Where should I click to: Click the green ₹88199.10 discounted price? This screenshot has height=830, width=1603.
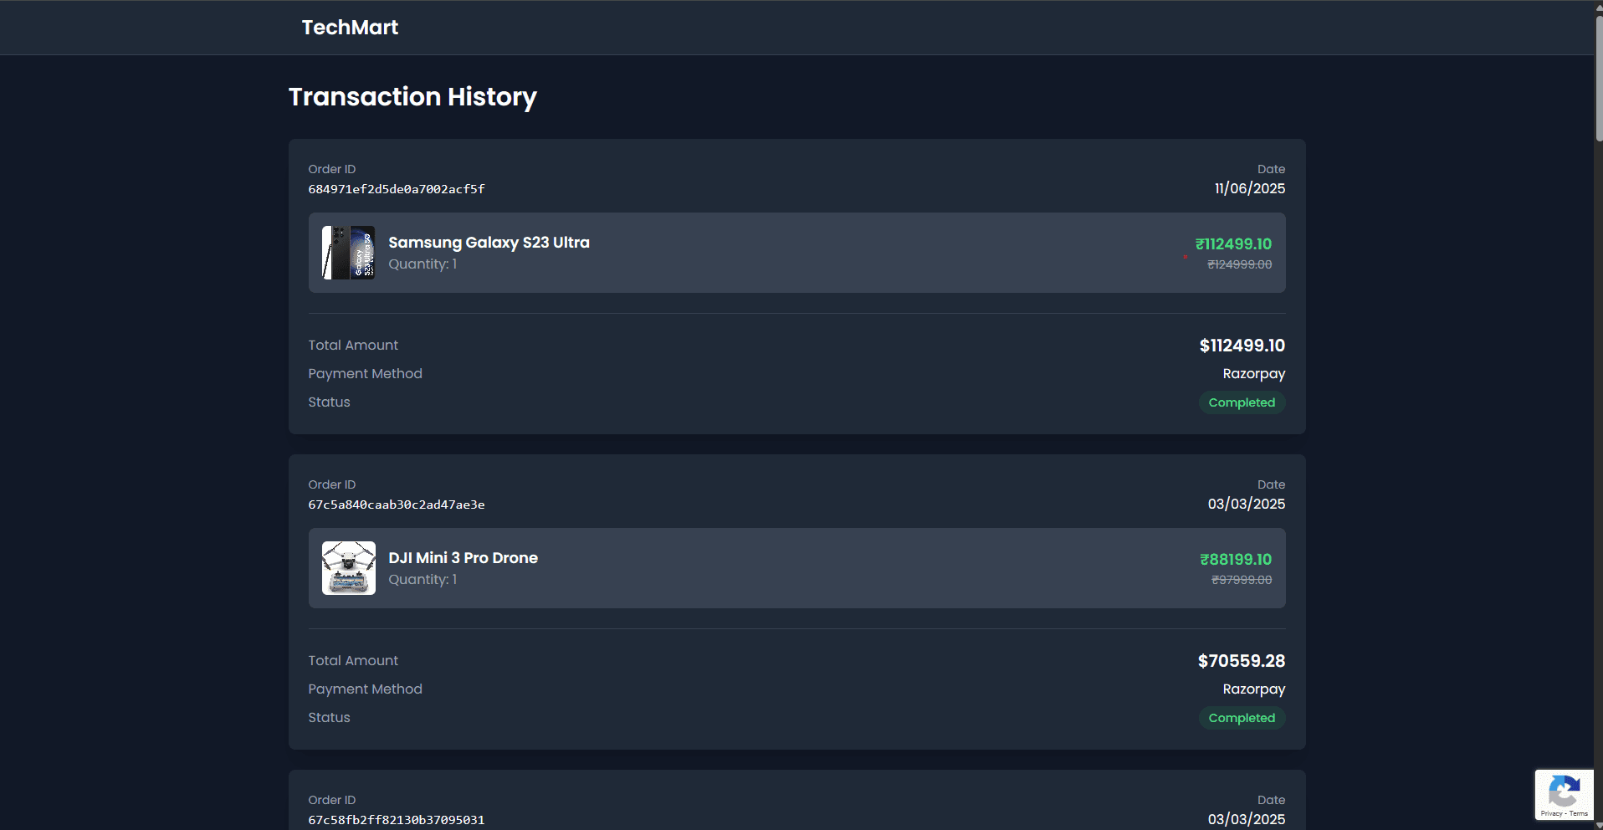(1236, 560)
